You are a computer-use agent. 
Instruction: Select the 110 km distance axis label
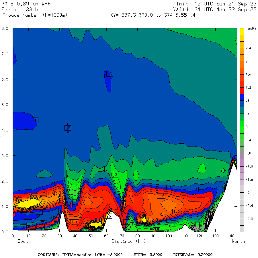pyautogui.click(x=184, y=236)
